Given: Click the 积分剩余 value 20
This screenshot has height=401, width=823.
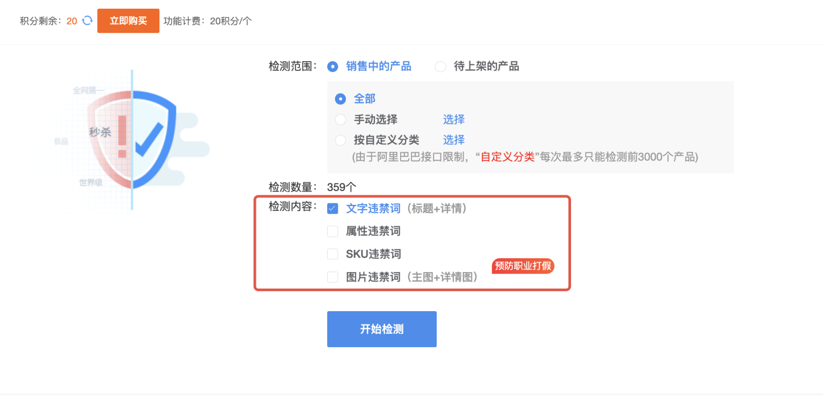Looking at the screenshot, I should point(71,21).
